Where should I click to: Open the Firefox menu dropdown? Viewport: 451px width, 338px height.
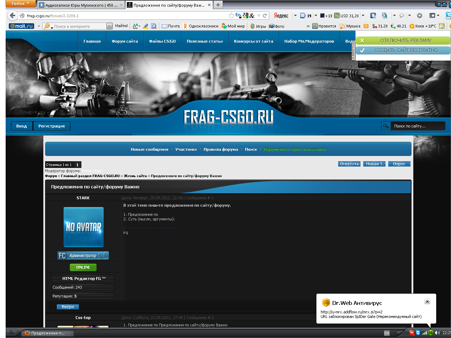pos(20,4)
